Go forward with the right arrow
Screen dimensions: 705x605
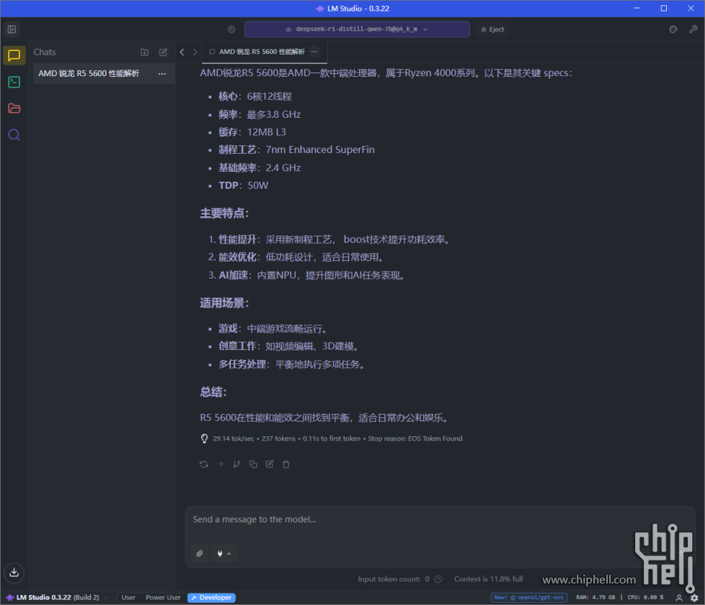195,52
